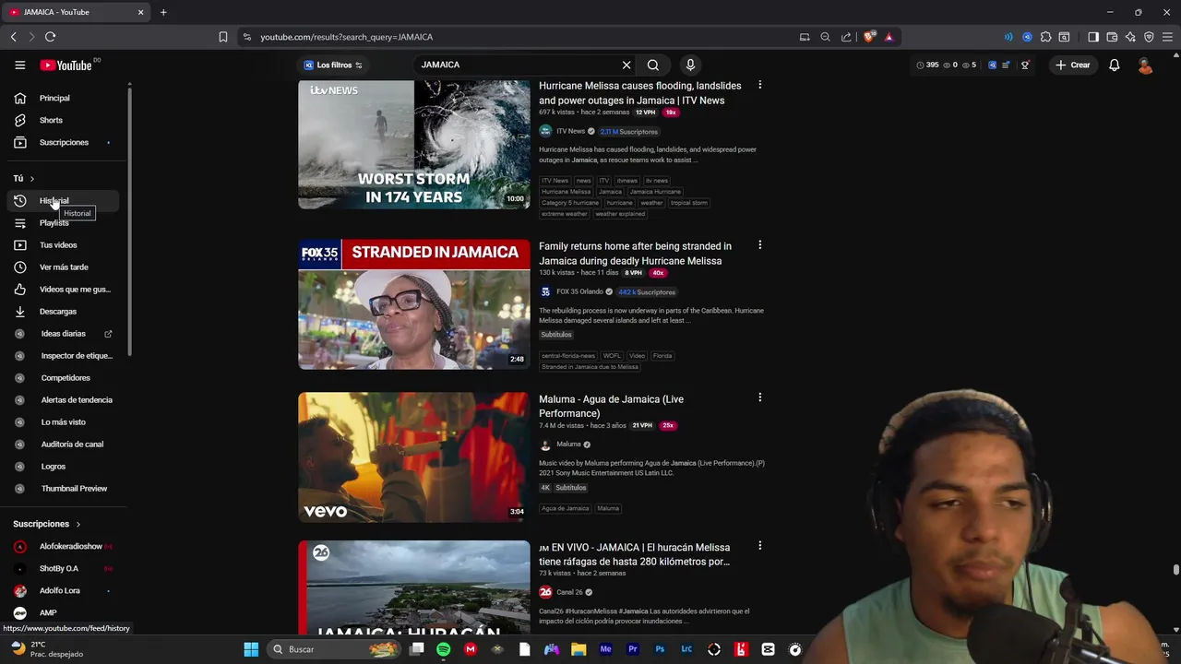Click the page vertical scrollbar thumb
The height and width of the screenshot is (664, 1181).
coord(1175,570)
